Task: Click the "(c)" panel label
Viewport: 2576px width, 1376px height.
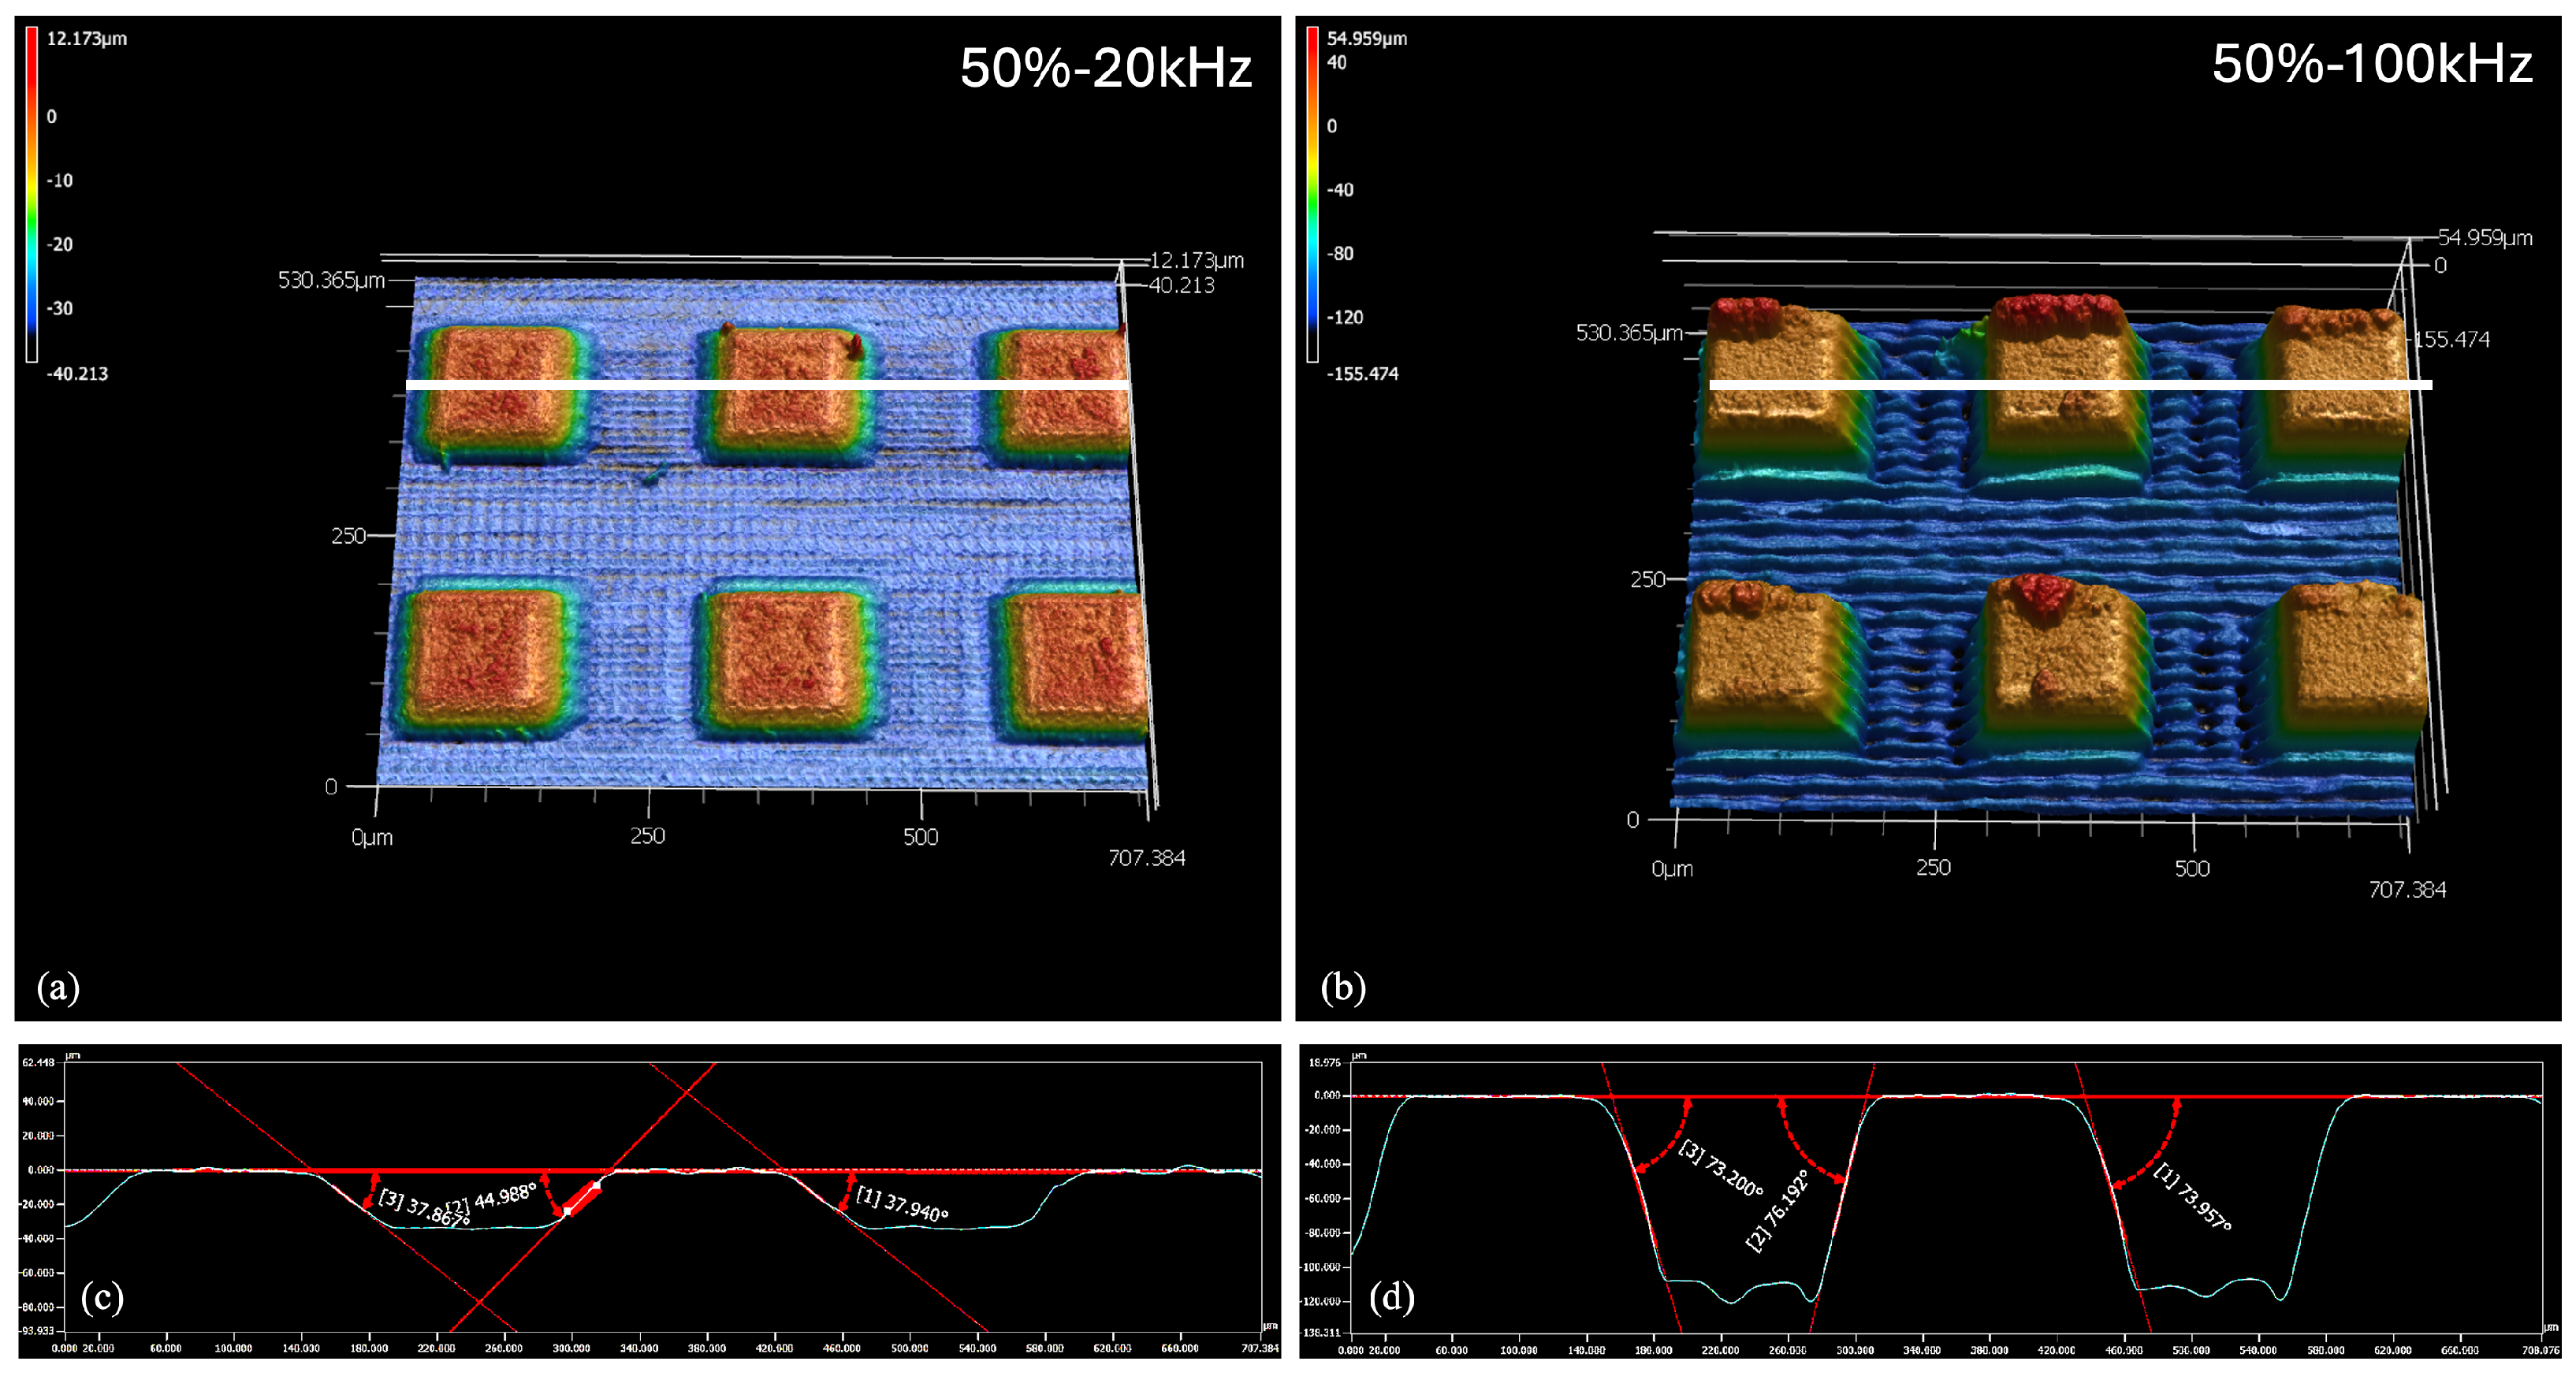Action: pos(102,1297)
